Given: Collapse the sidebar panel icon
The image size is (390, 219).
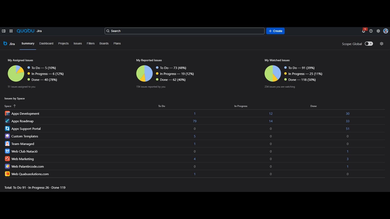Looking at the screenshot, I should 4,31.
